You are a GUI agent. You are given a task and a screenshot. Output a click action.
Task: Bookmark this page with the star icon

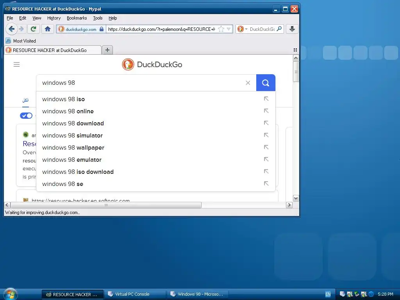click(x=221, y=29)
